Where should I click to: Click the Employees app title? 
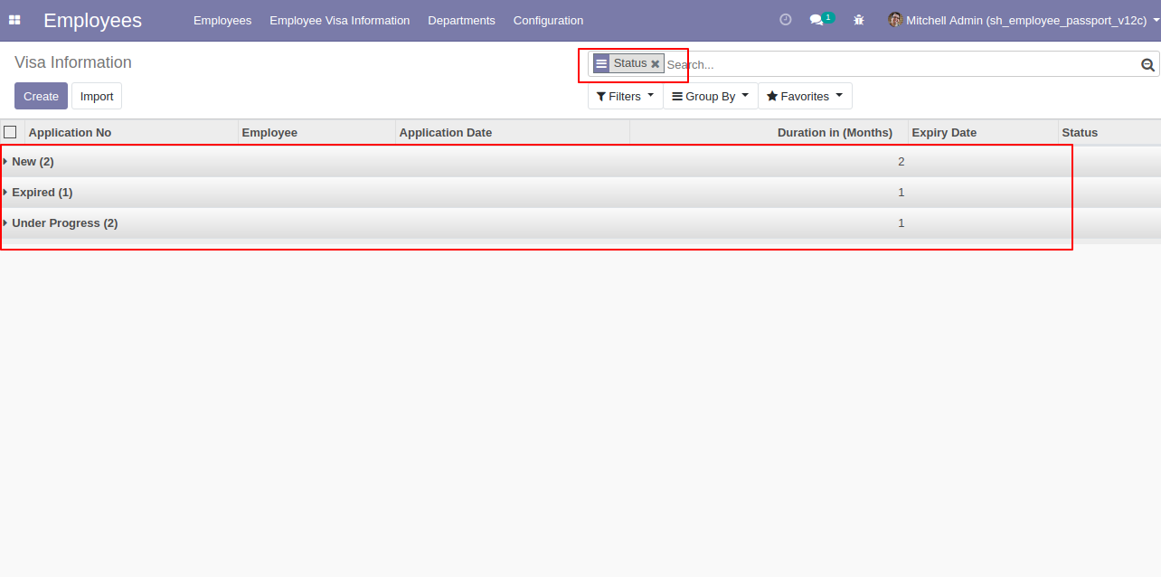(92, 20)
